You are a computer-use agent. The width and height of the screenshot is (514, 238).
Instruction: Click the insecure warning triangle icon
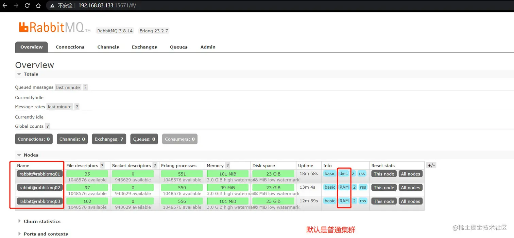(52, 6)
